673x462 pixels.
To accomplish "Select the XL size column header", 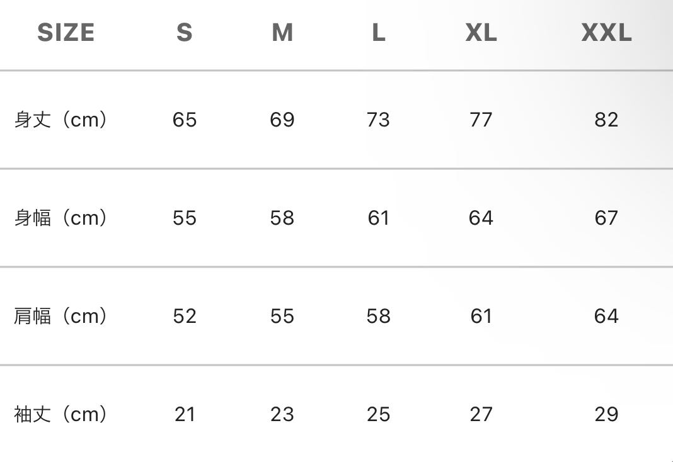I will 481,33.
